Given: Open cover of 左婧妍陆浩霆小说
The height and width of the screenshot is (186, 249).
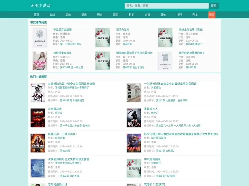Looking at the screenshot, I should (38, 93).
